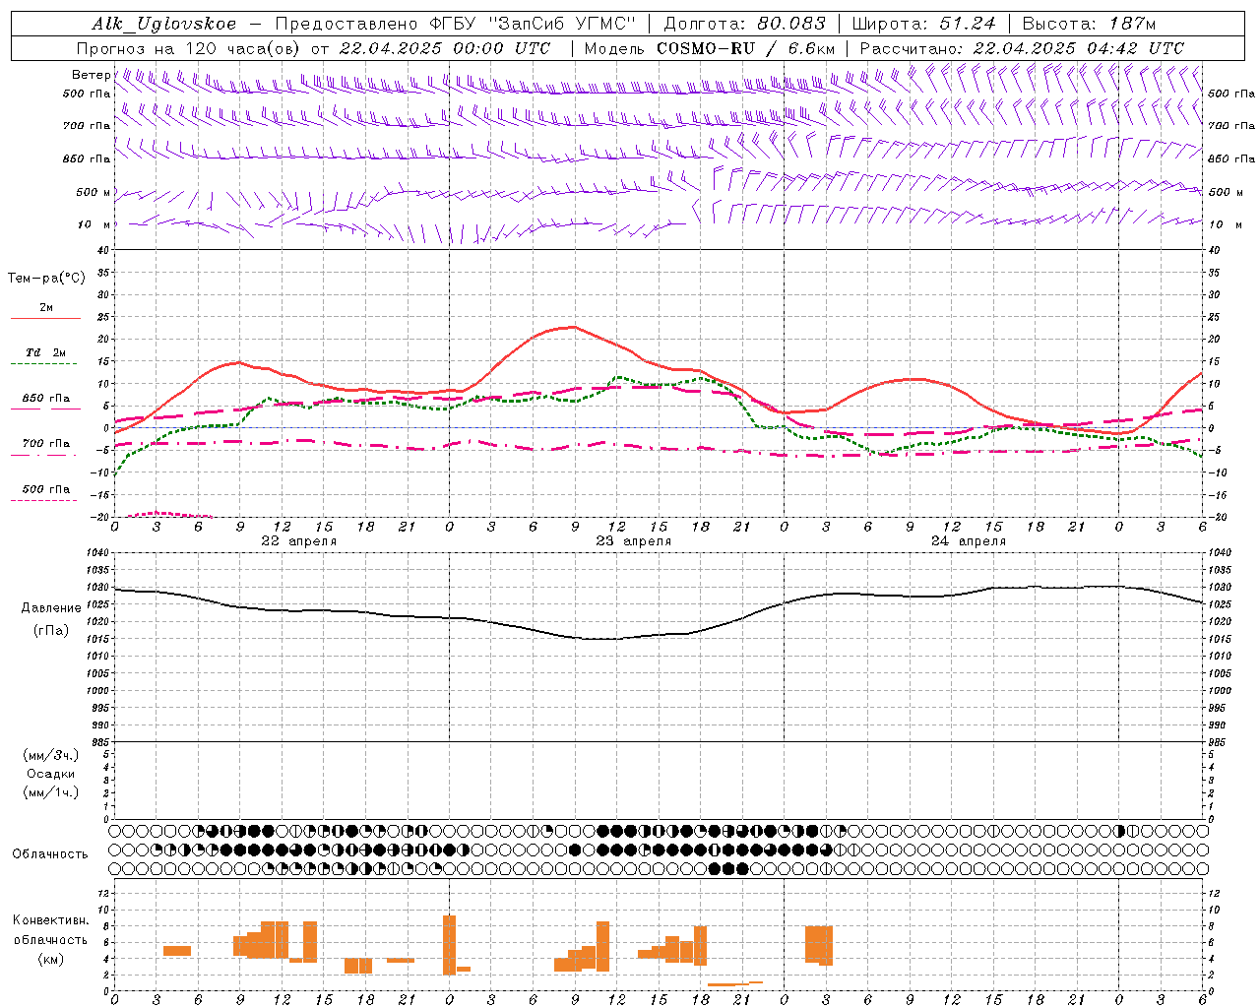Click the 850 гПа entry in temperature legend

46,399
